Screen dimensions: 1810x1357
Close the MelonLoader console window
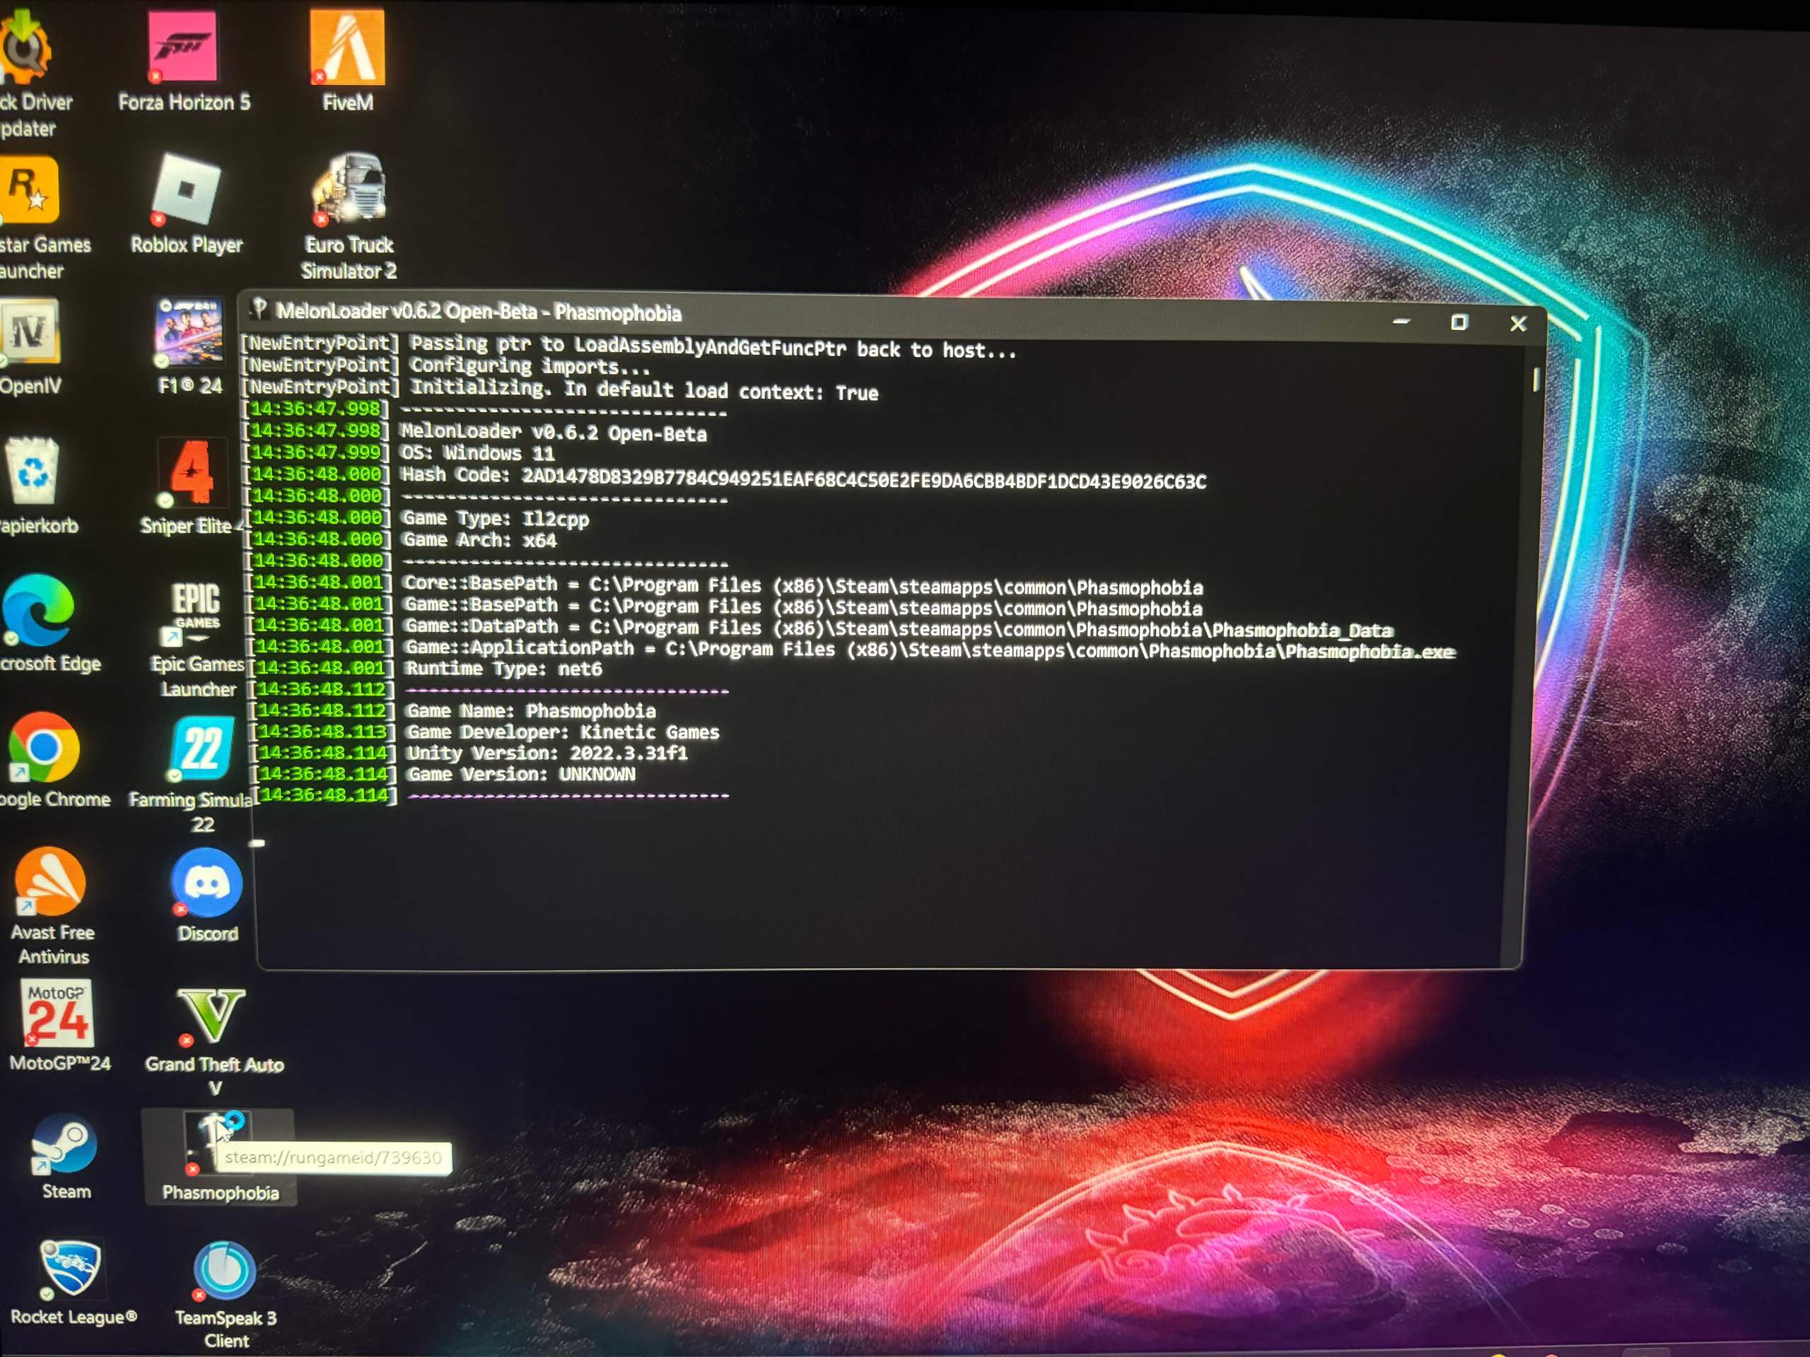(1518, 324)
